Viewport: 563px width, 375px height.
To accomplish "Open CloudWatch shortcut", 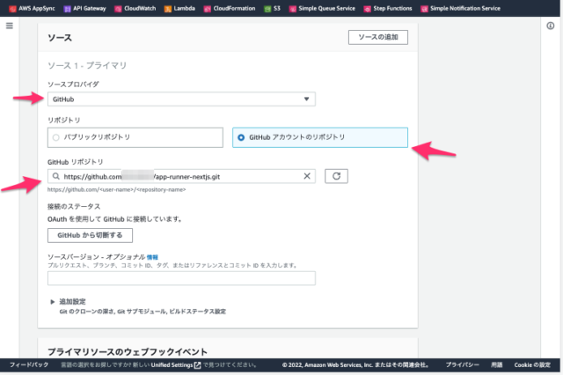I will 135,8.
